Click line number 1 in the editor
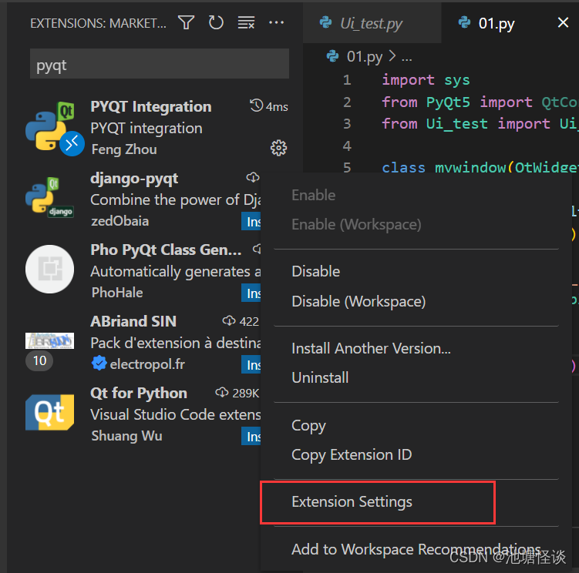 click(x=347, y=79)
